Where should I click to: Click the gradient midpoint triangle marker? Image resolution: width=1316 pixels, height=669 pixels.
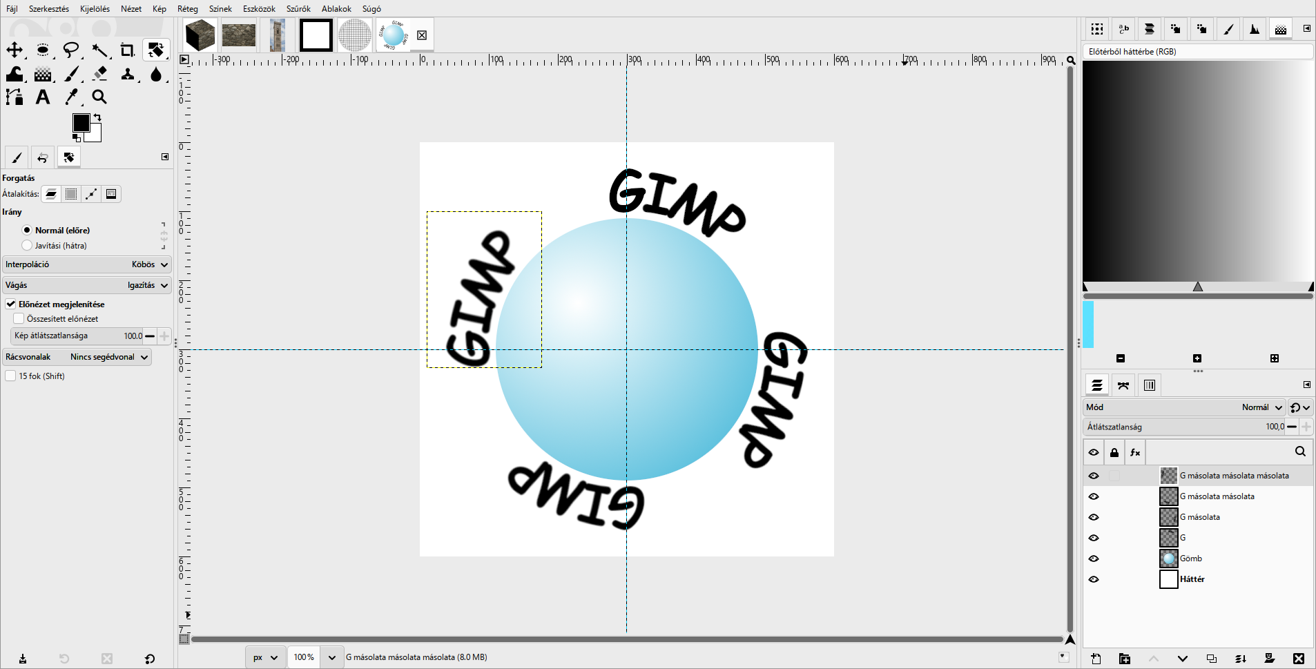coord(1198,287)
